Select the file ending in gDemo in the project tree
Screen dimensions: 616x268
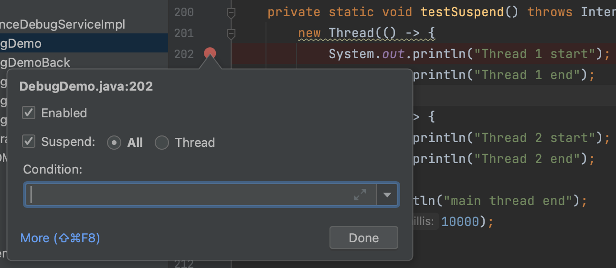tap(21, 43)
